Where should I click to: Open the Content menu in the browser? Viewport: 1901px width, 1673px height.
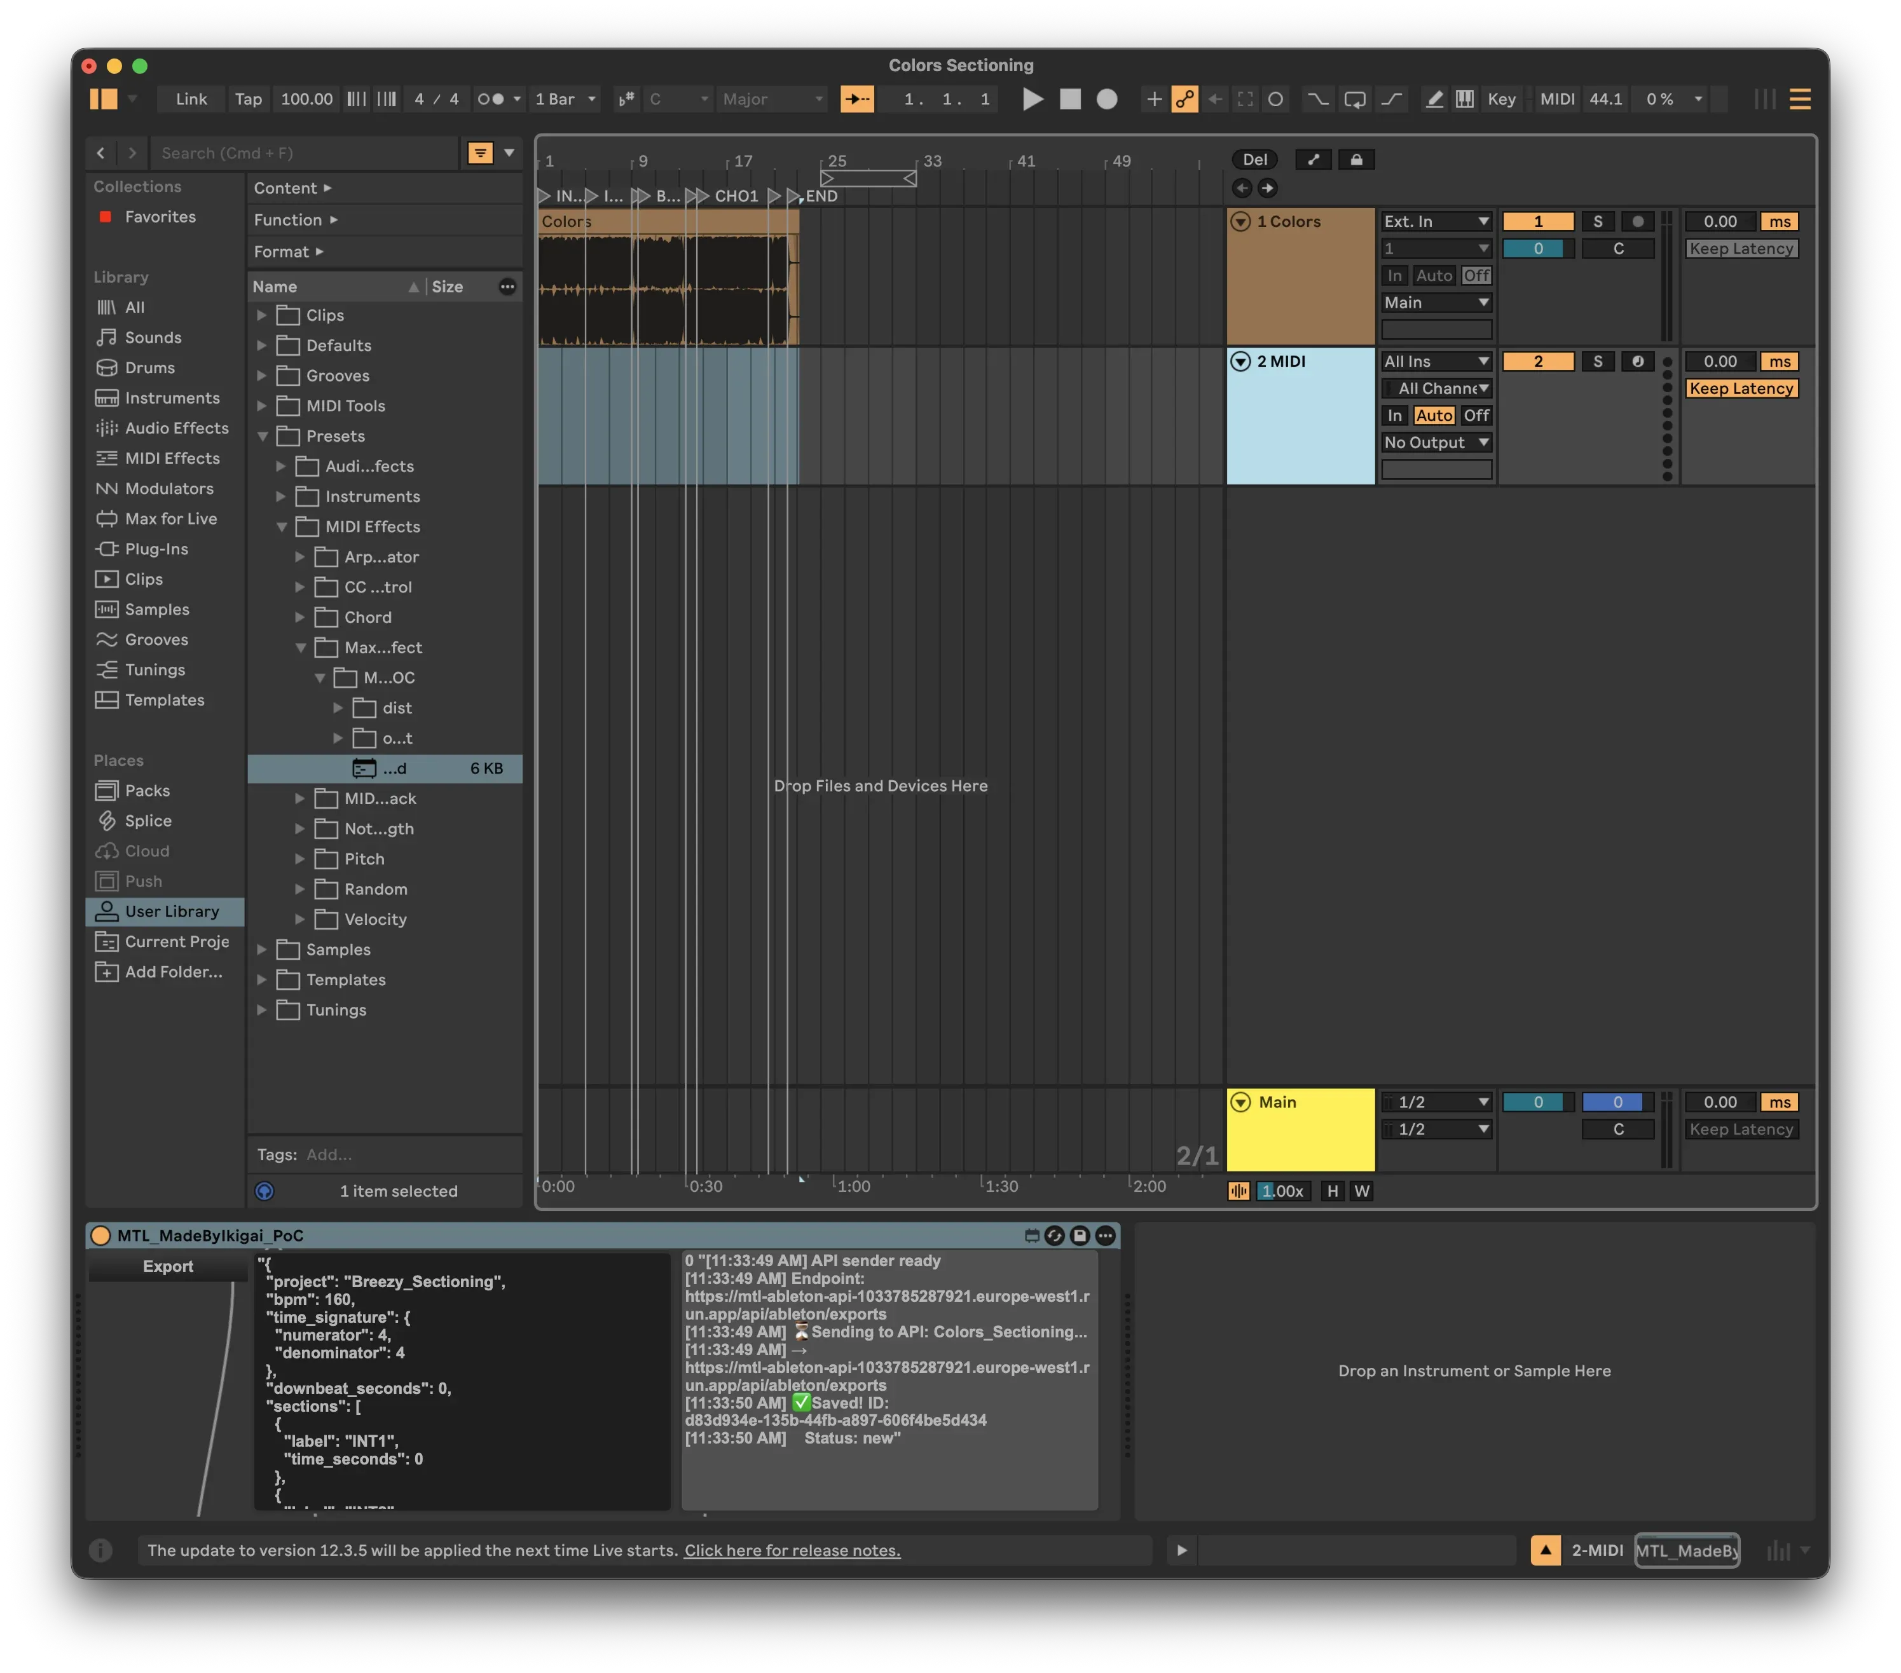[288, 188]
